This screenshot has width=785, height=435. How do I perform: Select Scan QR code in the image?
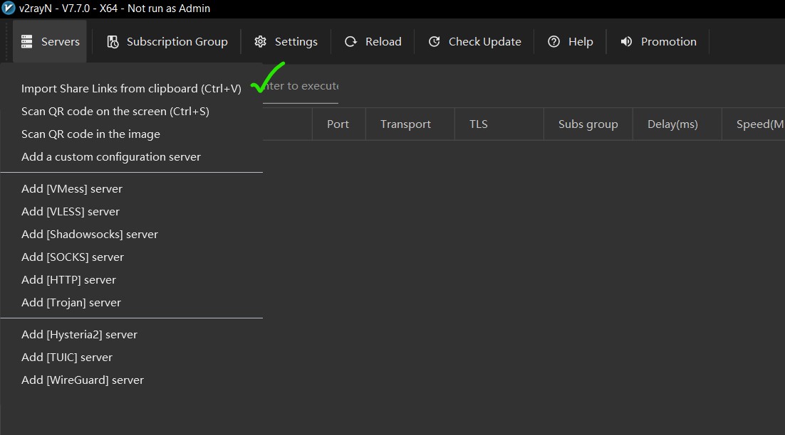coord(90,134)
